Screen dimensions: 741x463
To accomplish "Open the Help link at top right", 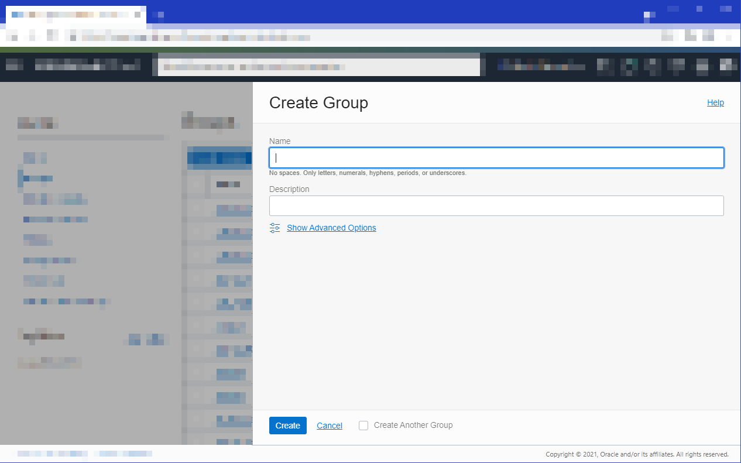I will click(x=715, y=102).
